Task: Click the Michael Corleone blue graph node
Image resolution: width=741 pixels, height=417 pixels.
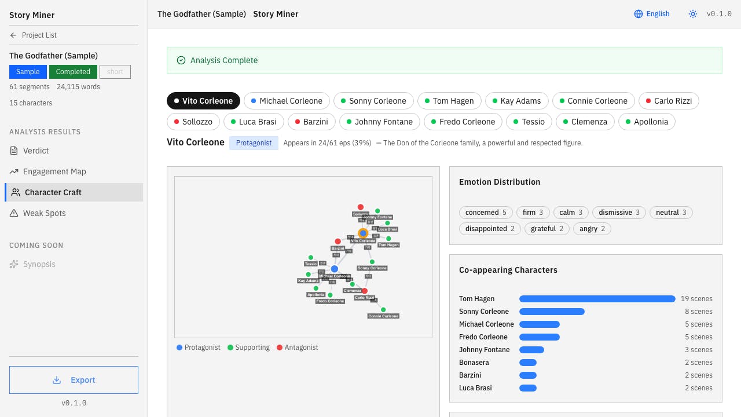Action: pyautogui.click(x=334, y=269)
